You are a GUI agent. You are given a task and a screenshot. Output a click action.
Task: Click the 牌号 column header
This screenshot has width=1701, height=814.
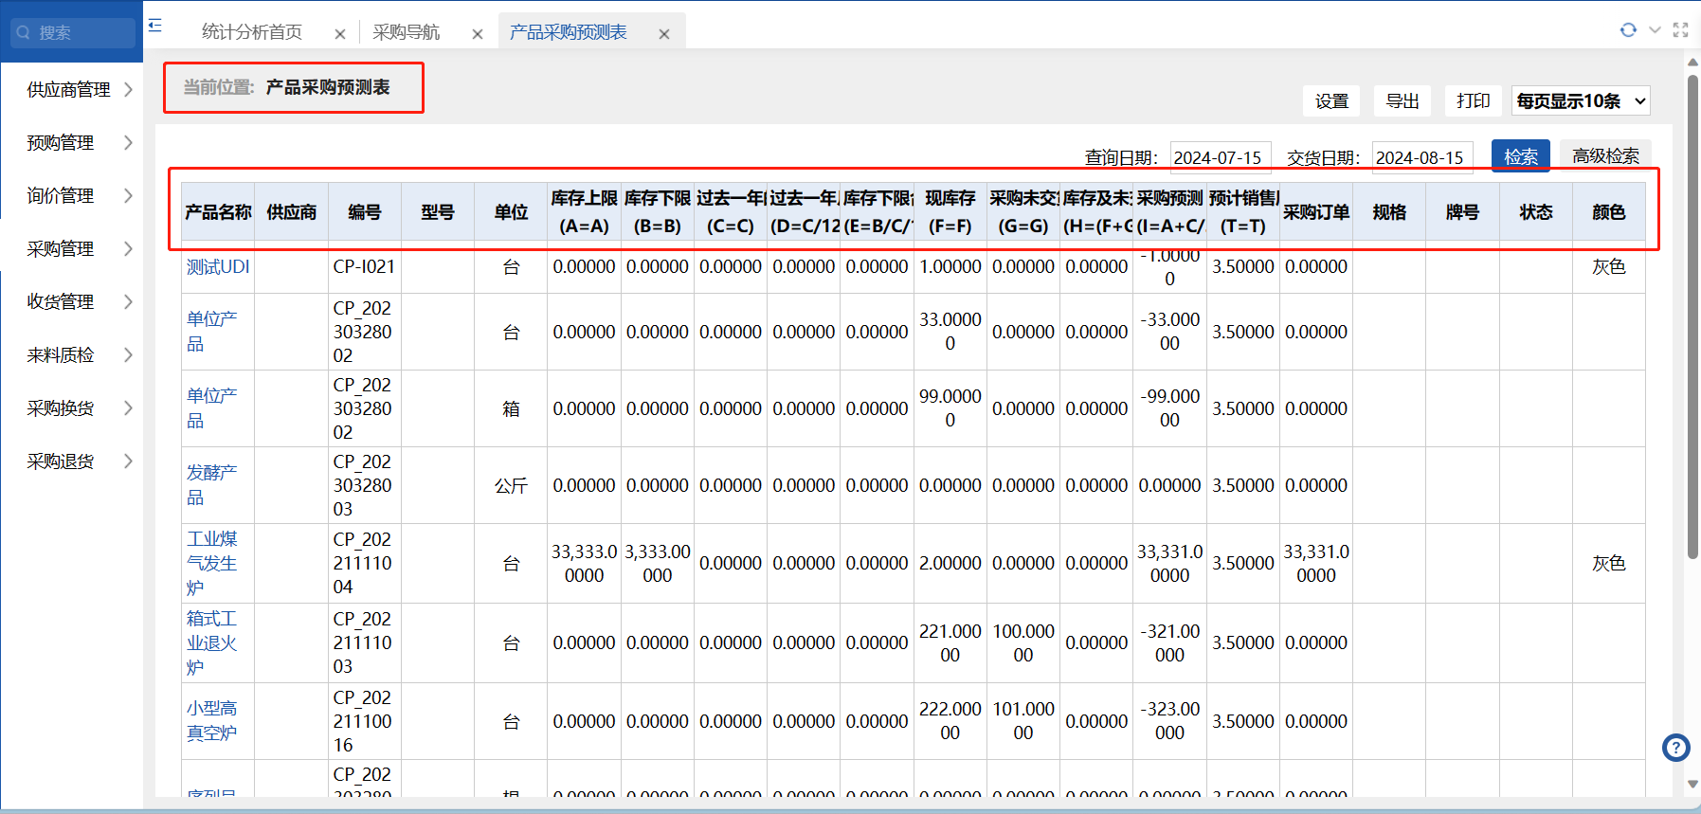pos(1462,212)
